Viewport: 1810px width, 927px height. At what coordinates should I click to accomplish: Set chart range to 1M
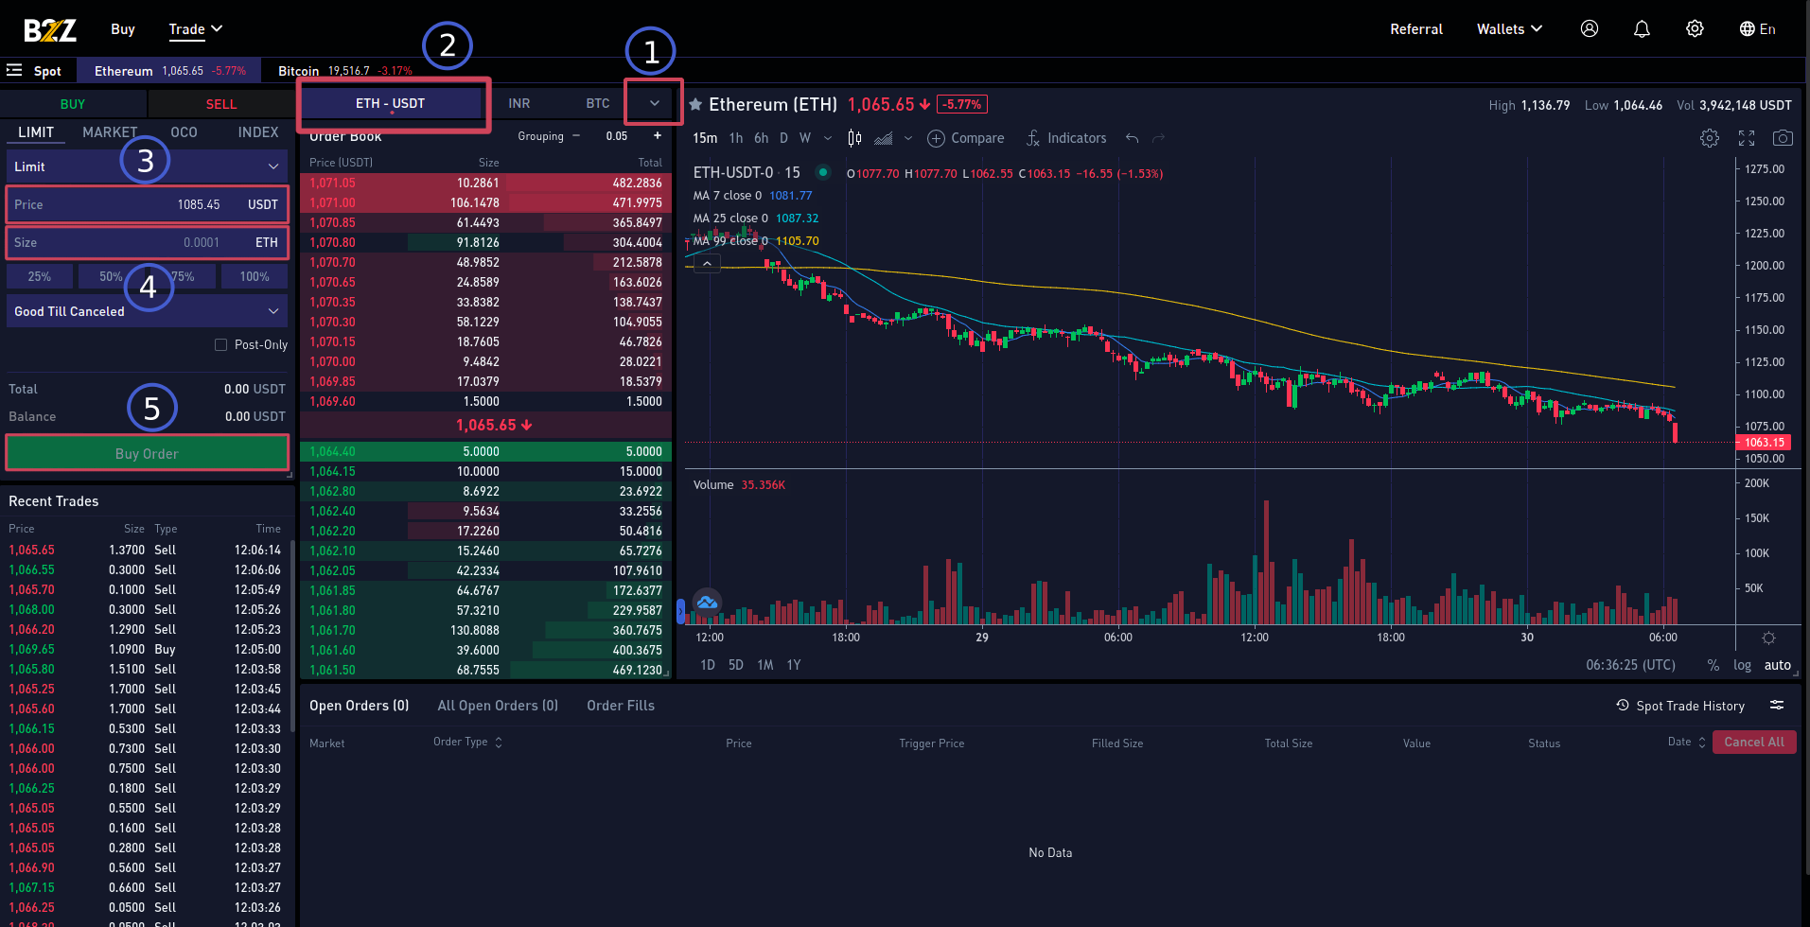pyautogui.click(x=765, y=665)
